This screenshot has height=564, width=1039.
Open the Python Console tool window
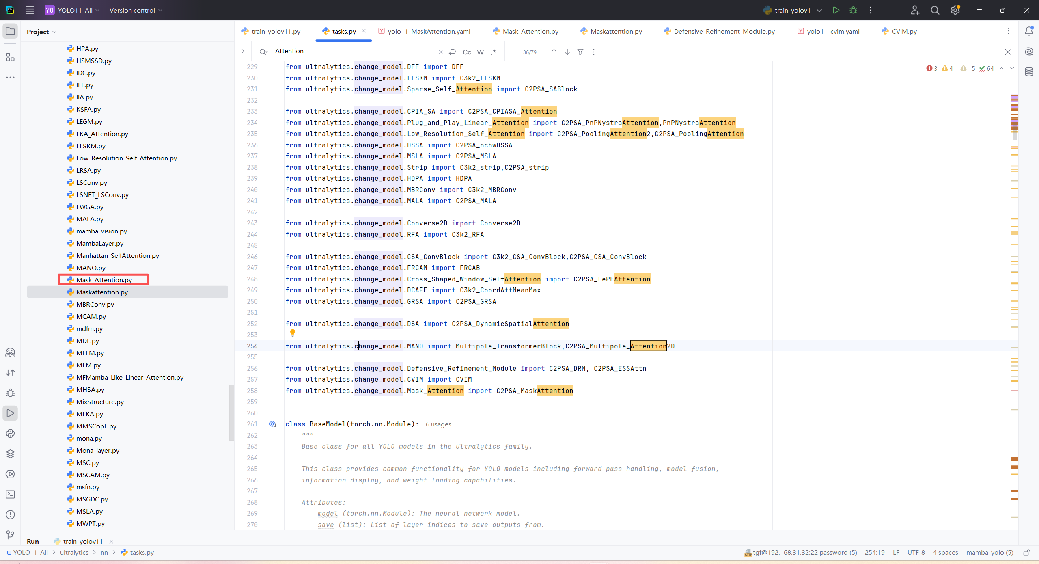click(x=10, y=433)
